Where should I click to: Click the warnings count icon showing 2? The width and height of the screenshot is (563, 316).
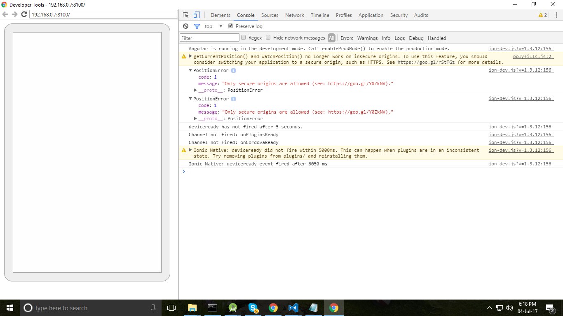(x=543, y=15)
